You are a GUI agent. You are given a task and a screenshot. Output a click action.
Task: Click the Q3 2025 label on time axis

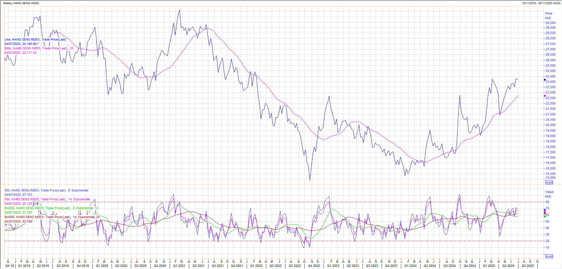[x=528, y=266]
